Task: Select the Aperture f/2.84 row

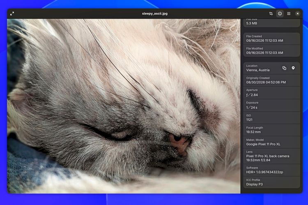Action: coord(271,93)
